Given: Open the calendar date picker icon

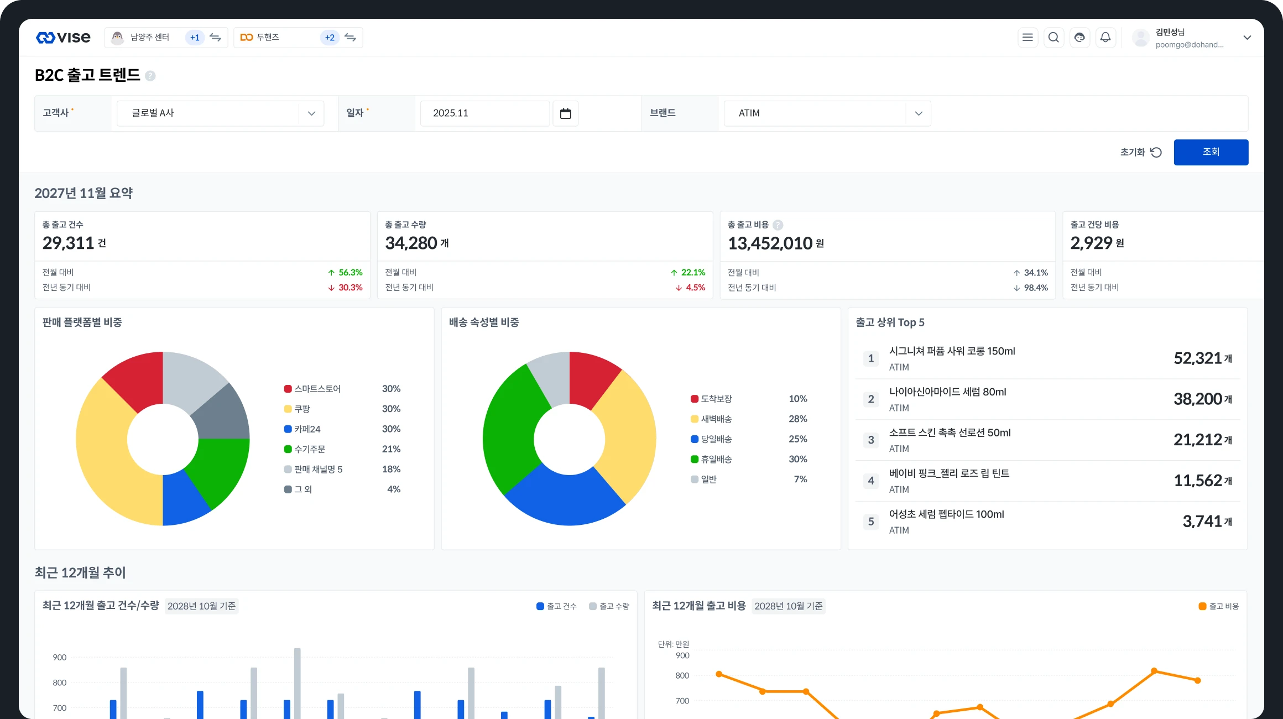Looking at the screenshot, I should [565, 113].
